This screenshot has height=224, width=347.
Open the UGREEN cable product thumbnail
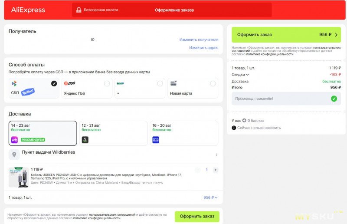pyautogui.click(x=19, y=177)
